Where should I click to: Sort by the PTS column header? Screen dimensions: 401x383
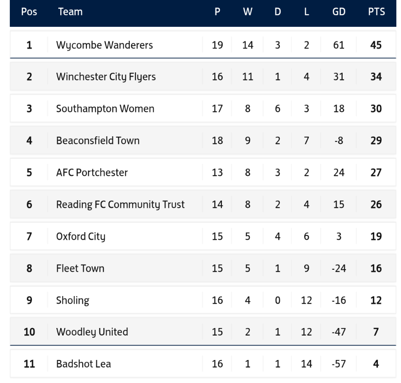(376, 12)
